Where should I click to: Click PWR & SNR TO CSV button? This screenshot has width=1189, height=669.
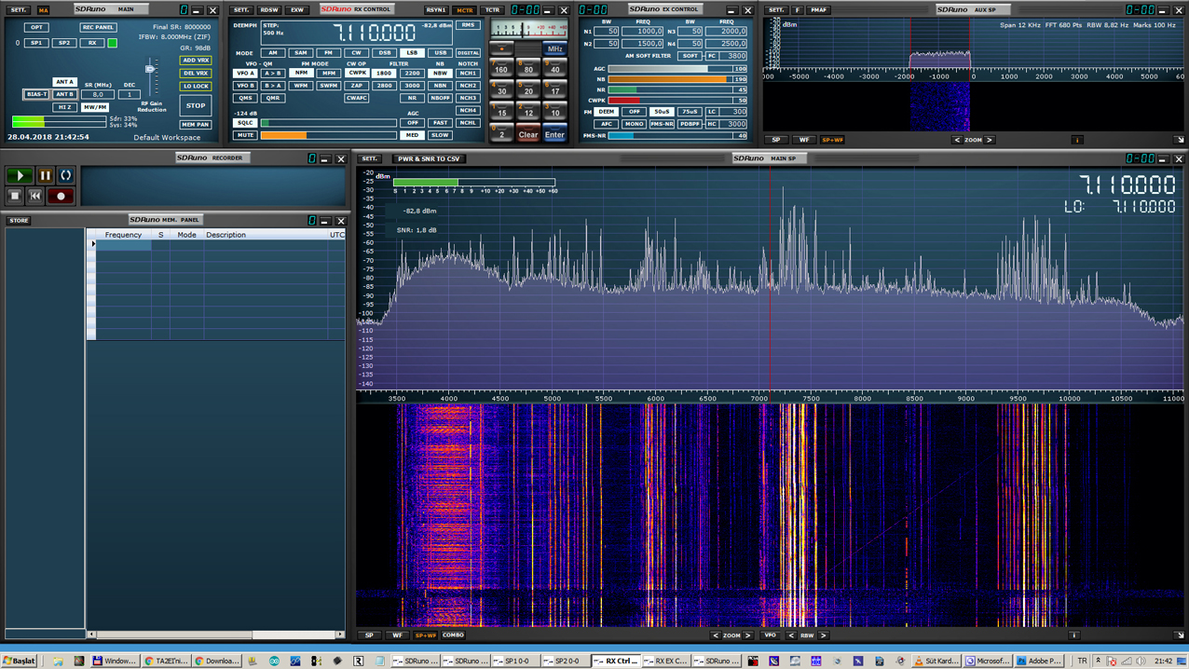click(x=429, y=158)
